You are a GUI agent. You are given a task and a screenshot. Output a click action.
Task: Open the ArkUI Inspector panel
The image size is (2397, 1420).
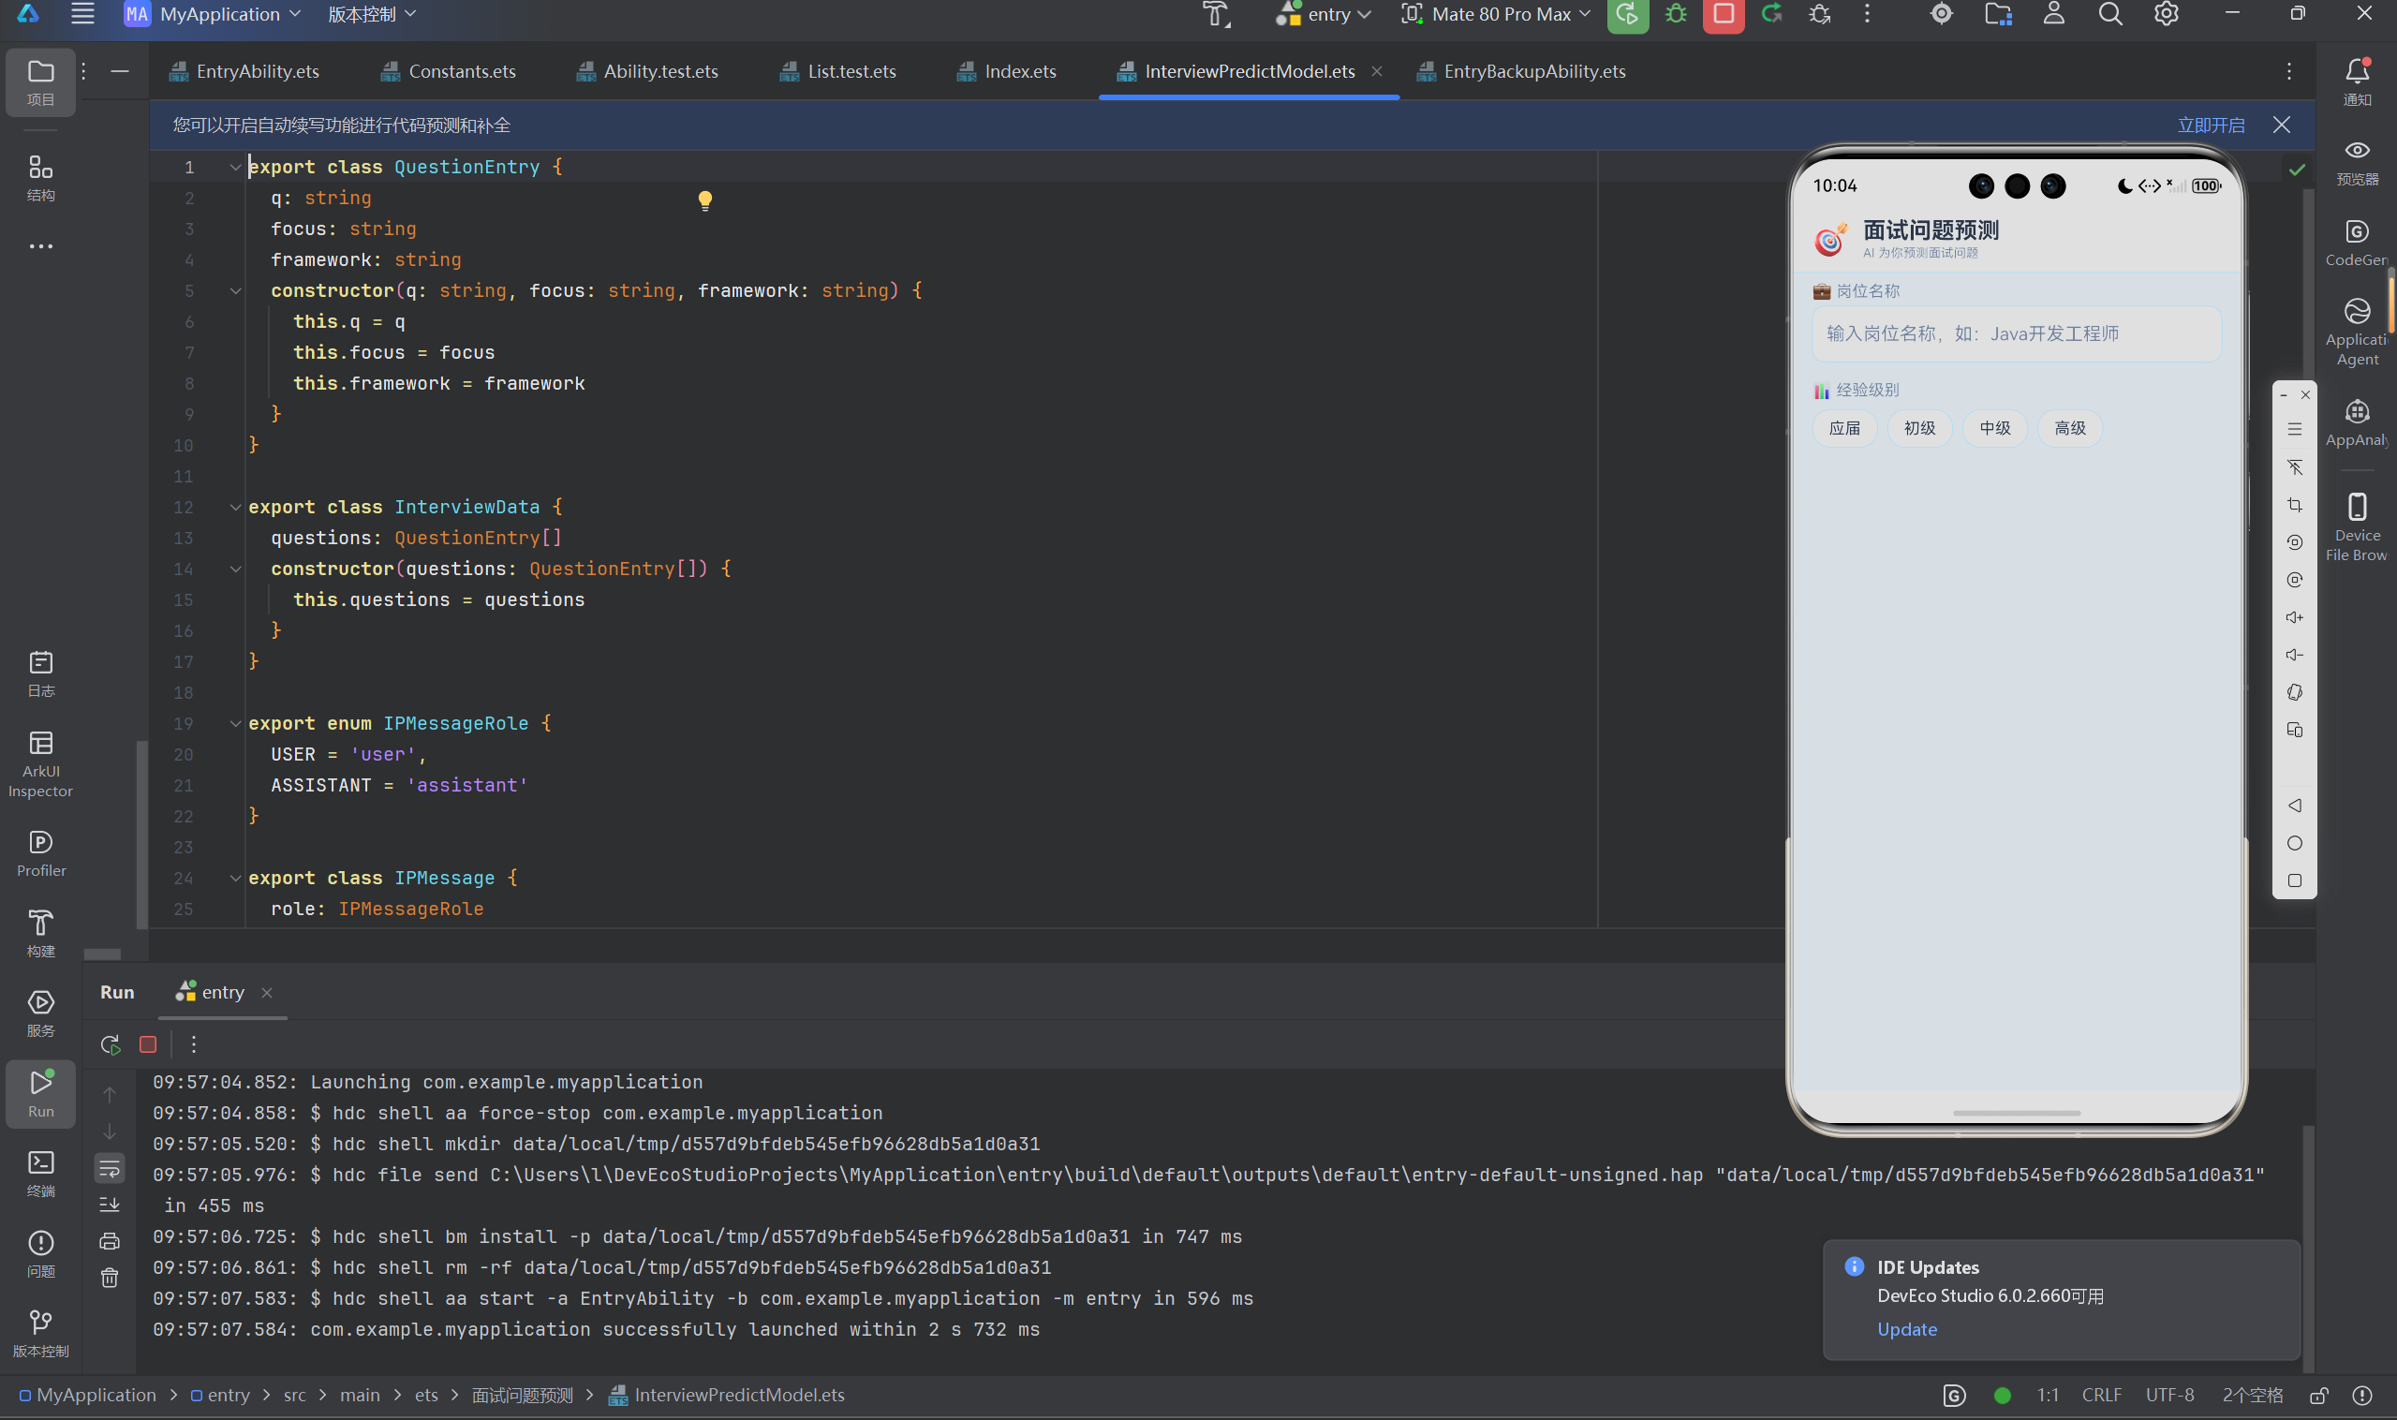tap(40, 763)
